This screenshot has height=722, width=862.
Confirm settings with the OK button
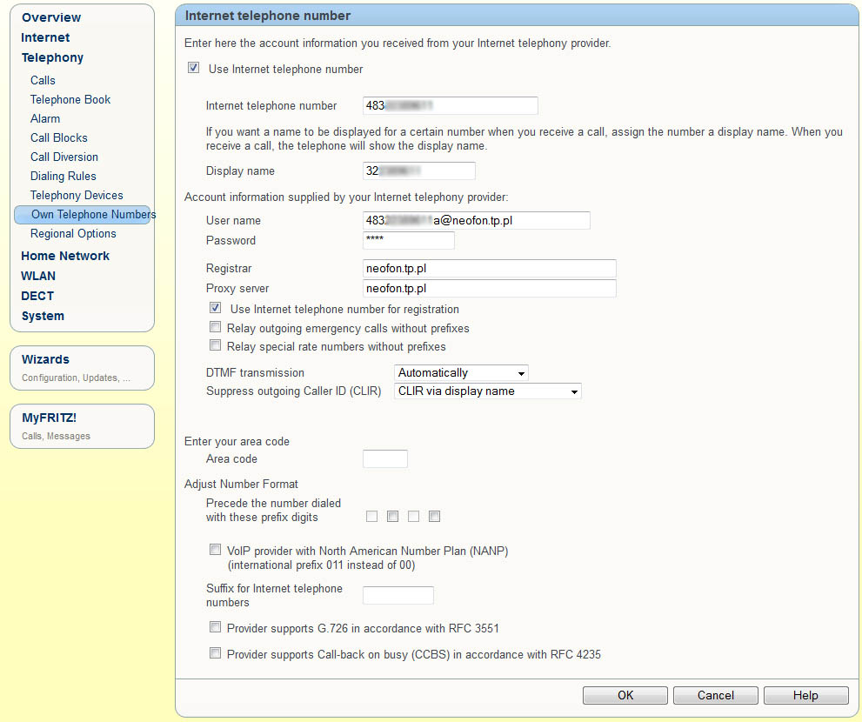click(x=625, y=695)
